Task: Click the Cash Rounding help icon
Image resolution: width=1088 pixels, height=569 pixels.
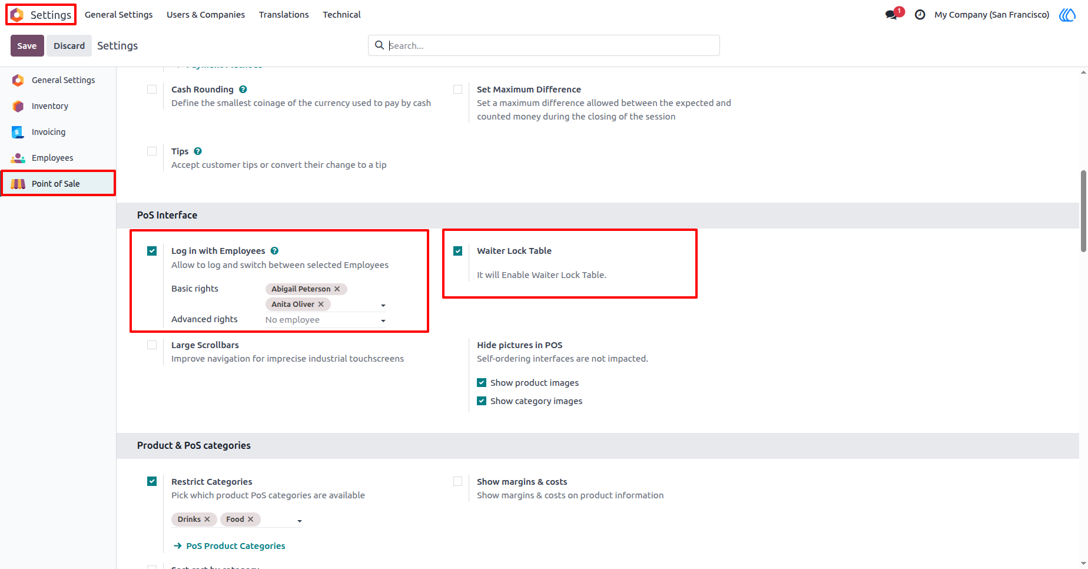Action: pos(243,90)
